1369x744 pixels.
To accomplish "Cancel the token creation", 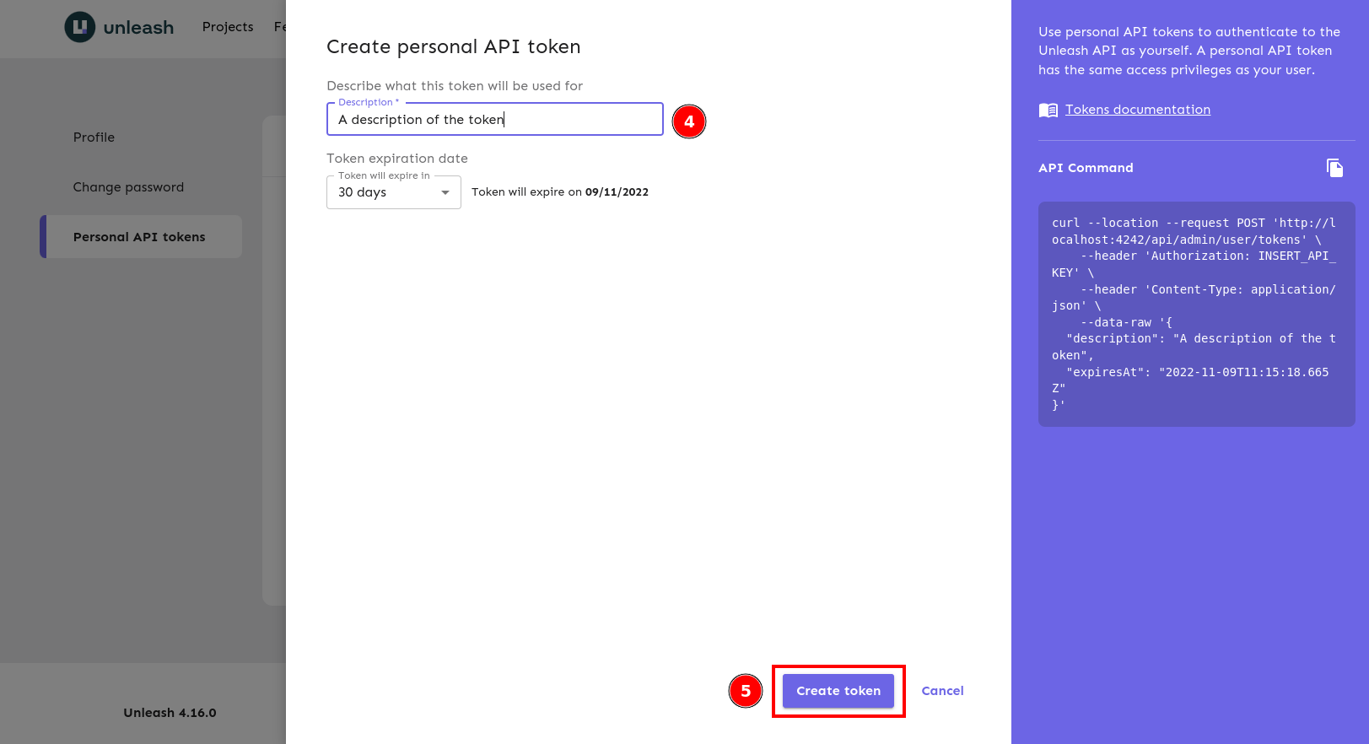I will coord(942,691).
